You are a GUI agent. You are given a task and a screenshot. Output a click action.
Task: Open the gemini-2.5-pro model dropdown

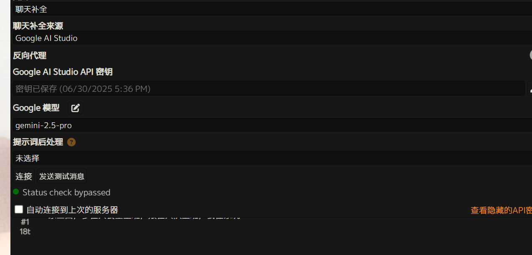click(x=271, y=125)
